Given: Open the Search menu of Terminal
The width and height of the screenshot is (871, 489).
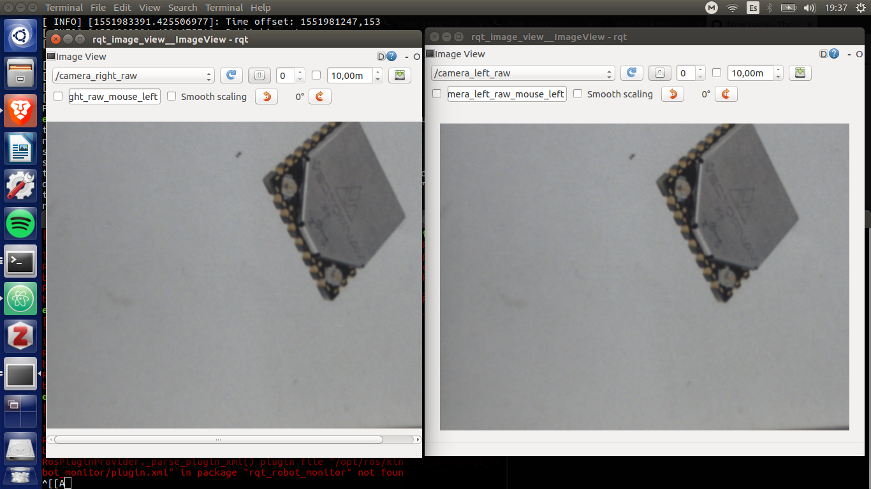Looking at the screenshot, I should (x=182, y=7).
